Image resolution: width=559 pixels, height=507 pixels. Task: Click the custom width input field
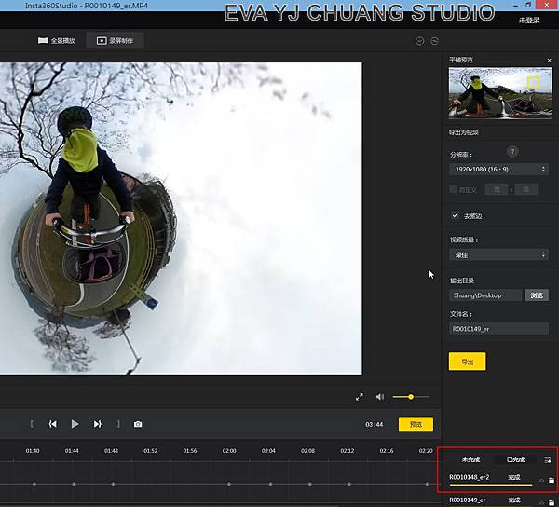[x=497, y=190]
